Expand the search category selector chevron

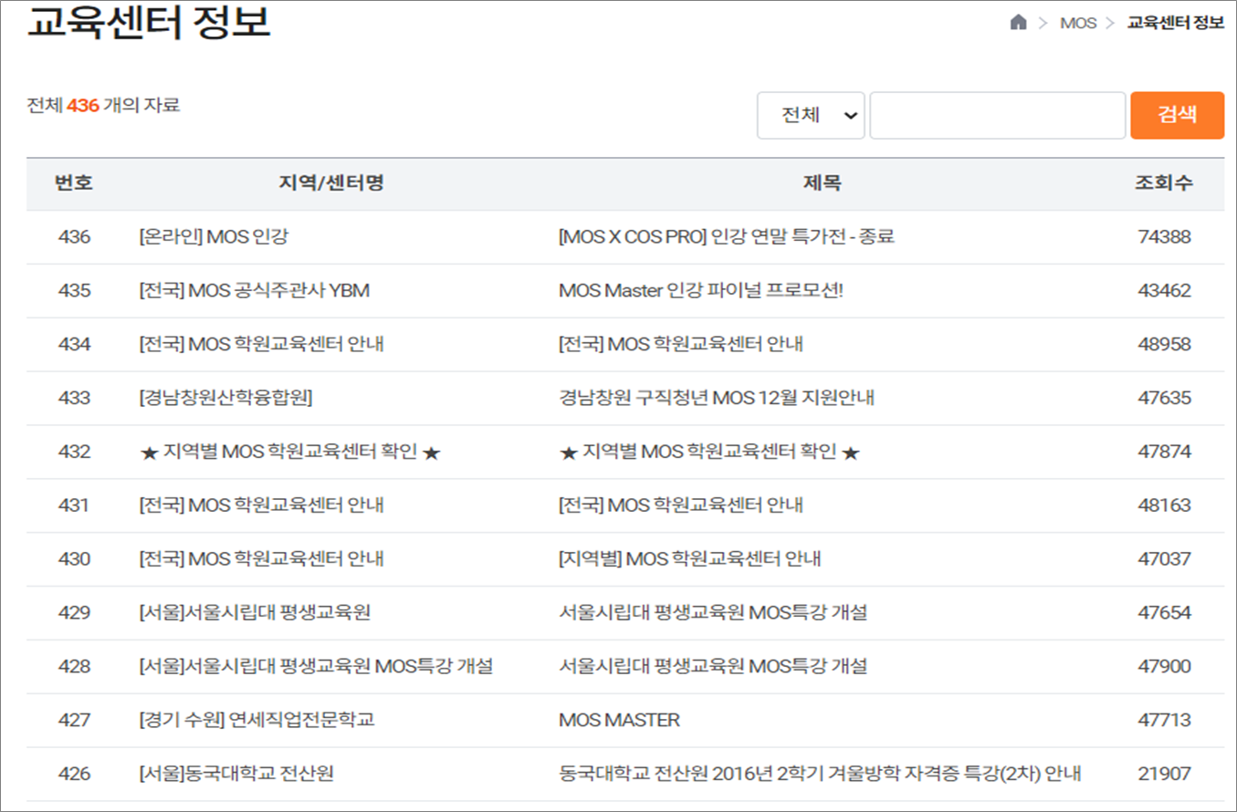click(x=850, y=116)
